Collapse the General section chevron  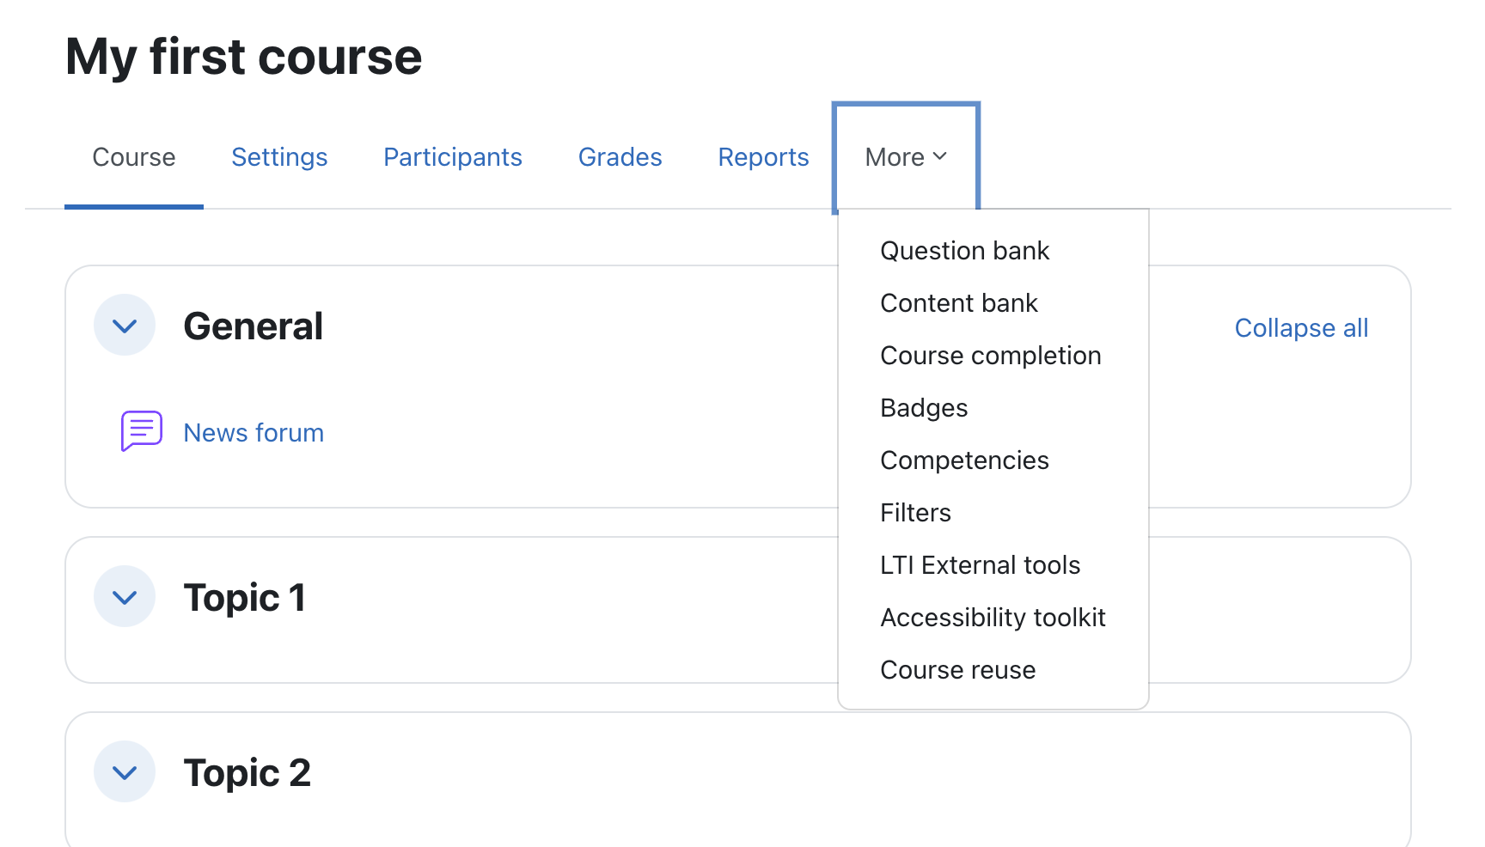tap(125, 326)
